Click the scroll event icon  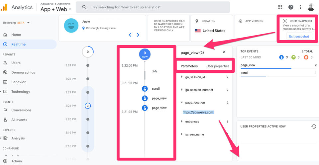[x=145, y=89]
